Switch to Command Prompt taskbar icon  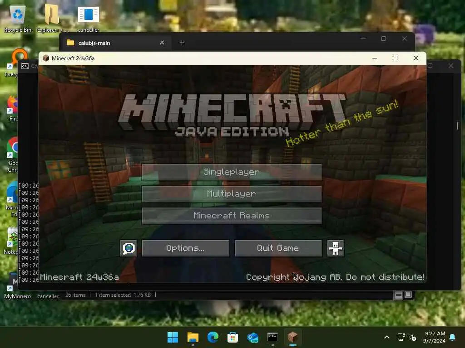272,337
